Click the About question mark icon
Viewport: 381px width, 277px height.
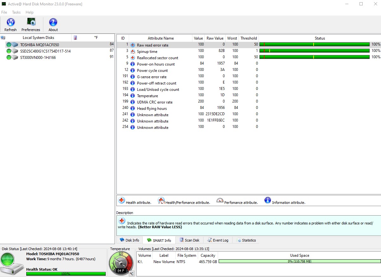(x=53, y=22)
